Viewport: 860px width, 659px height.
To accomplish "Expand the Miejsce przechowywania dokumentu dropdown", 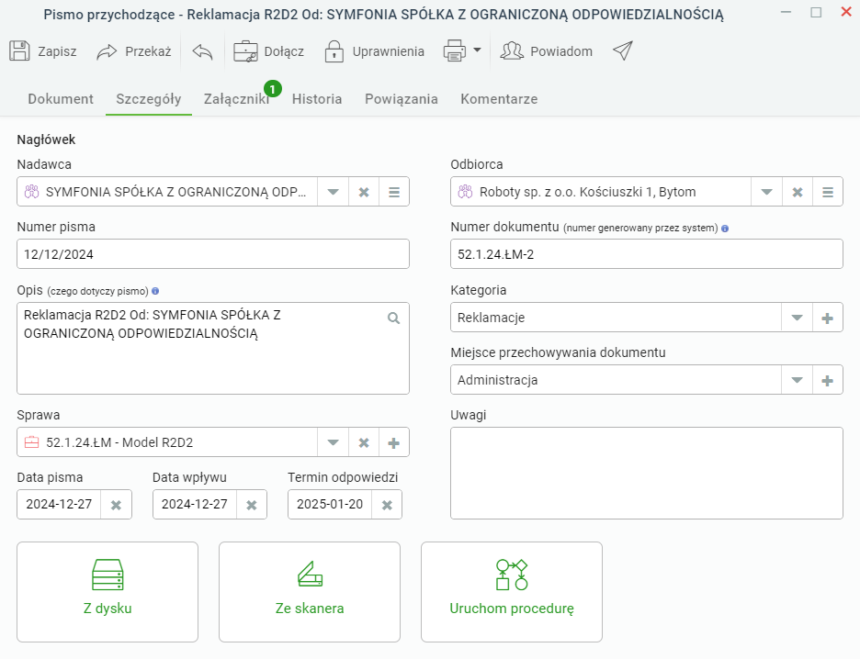I will pyautogui.click(x=797, y=380).
